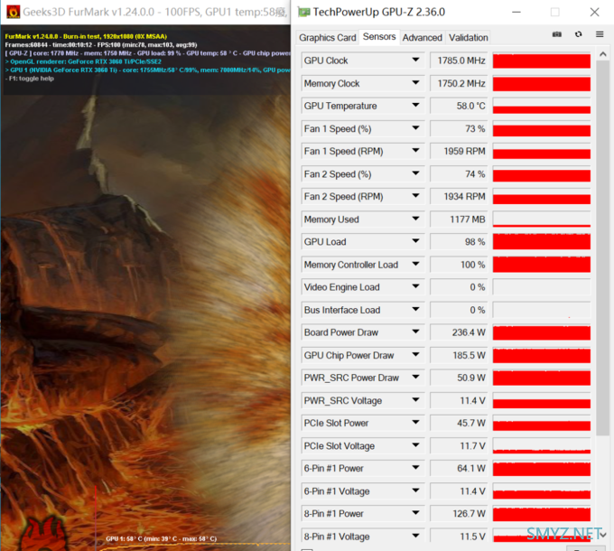This screenshot has width=614, height=551.
Task: Click the scroll-up arrow in GPU-Z
Action: (602, 54)
